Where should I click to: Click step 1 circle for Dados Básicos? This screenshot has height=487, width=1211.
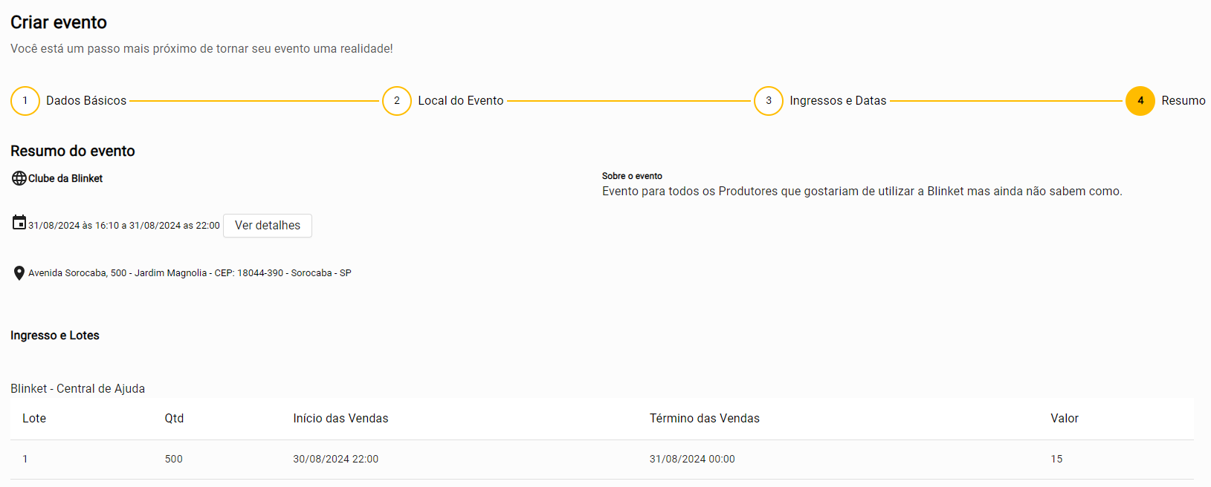(x=25, y=101)
